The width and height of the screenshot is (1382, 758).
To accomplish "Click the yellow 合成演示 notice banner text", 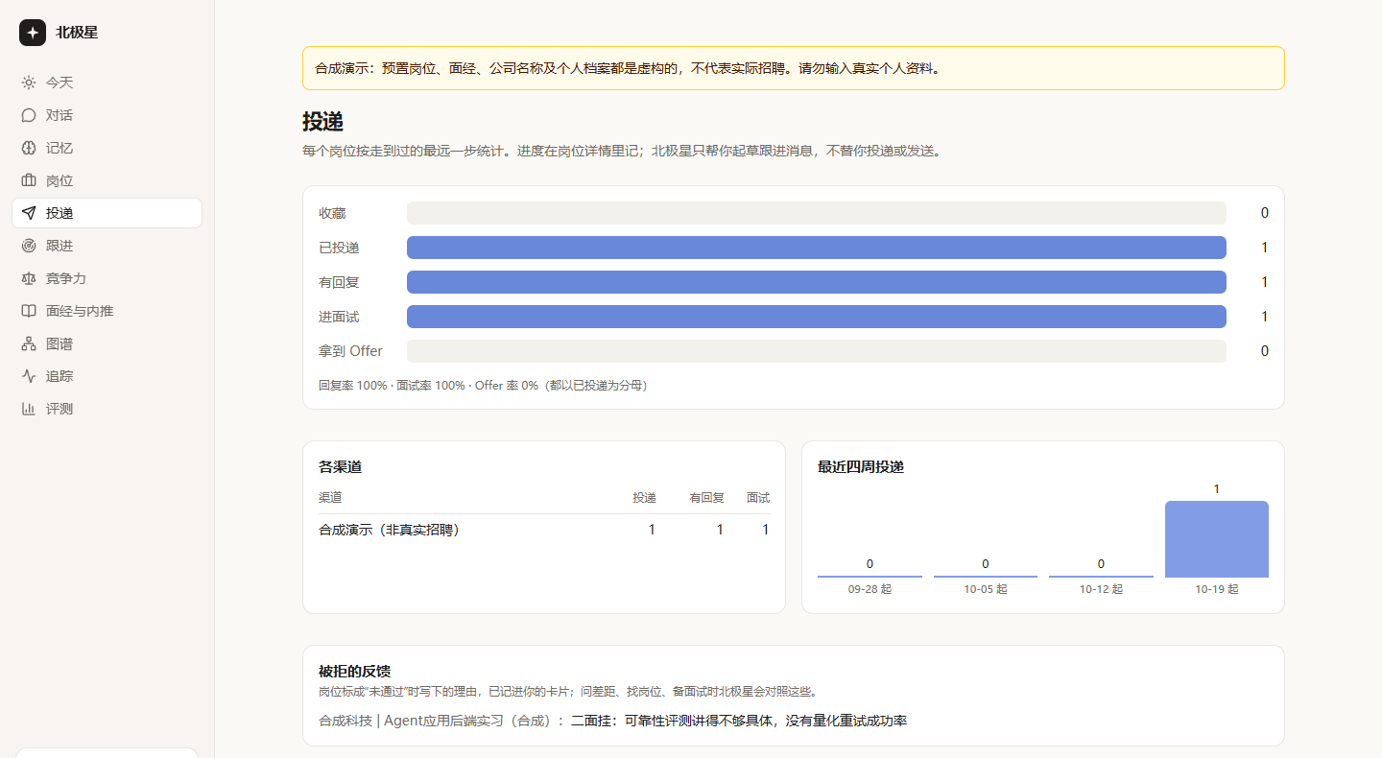I will point(628,68).
